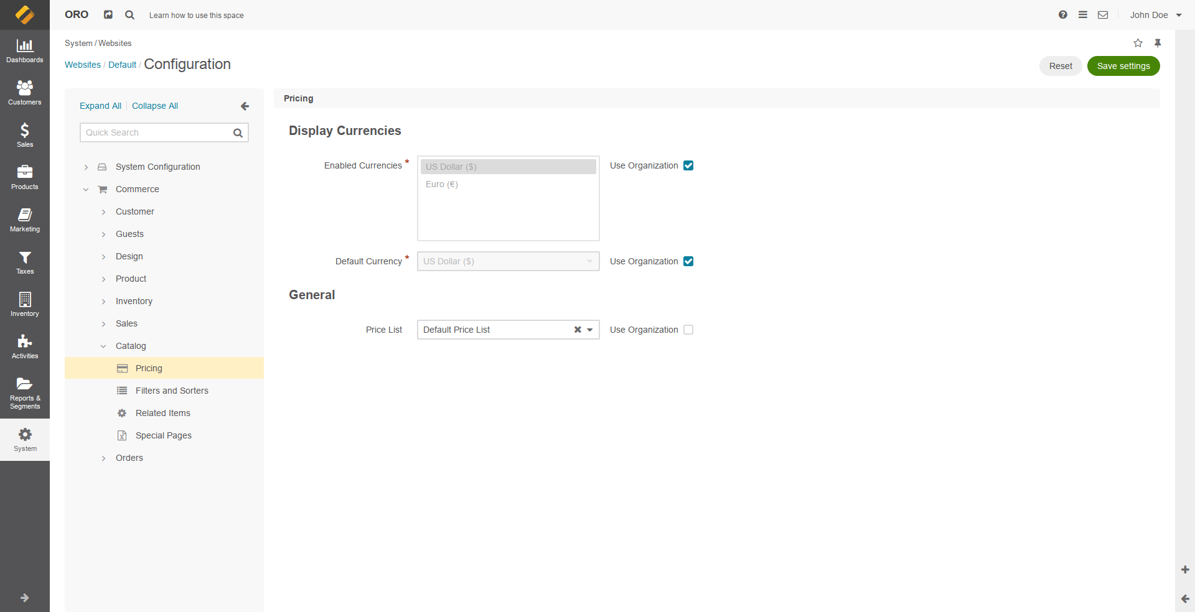
Task: Select Euro (€) in Enabled Currencies list
Action: pos(508,184)
